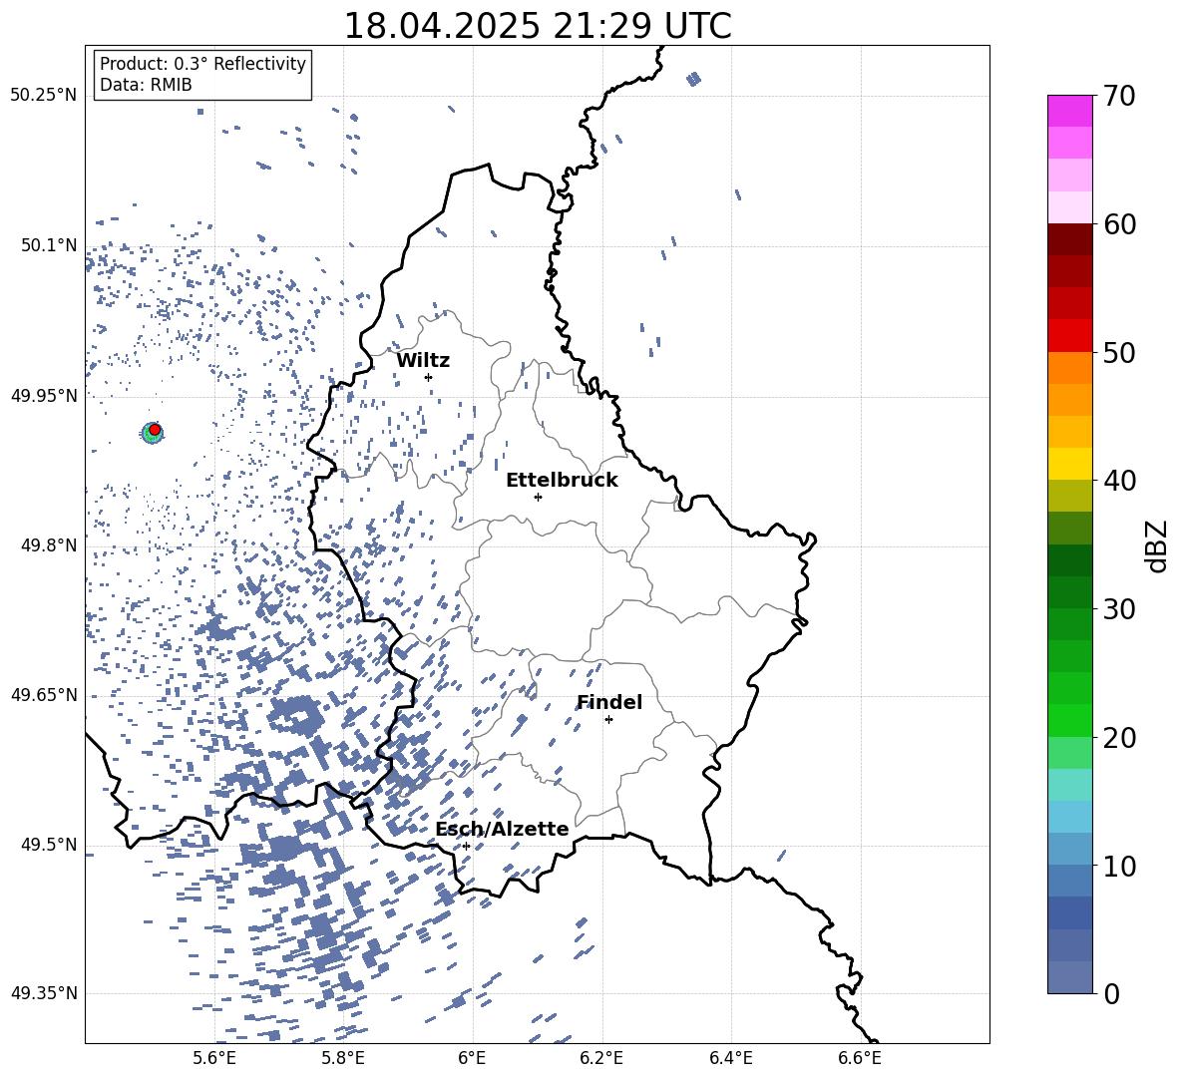Click the 30 label on the colorbar
Image resolution: width=1181 pixels, height=1078 pixels.
tap(1119, 609)
